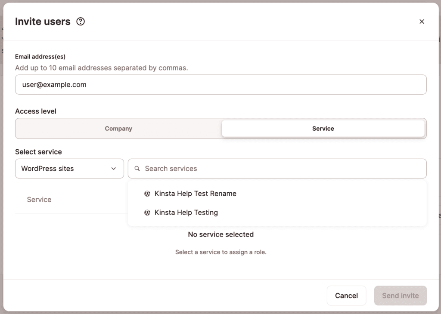This screenshot has height=314, width=441.
Task: Click the Service column header
Action: click(x=39, y=200)
